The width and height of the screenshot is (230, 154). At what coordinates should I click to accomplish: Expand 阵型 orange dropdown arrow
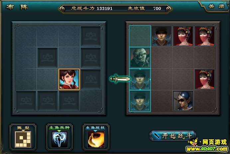point(23,130)
